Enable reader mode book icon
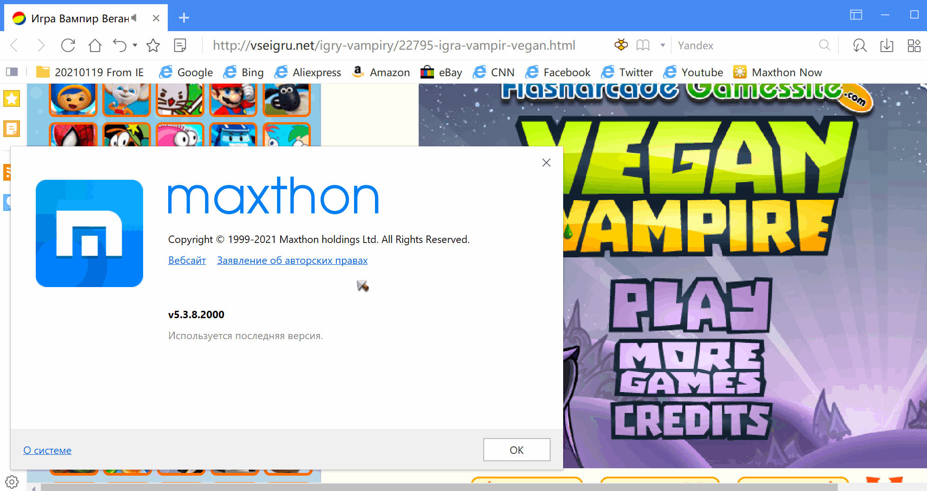Viewport: 927px width, 491px height. click(643, 46)
